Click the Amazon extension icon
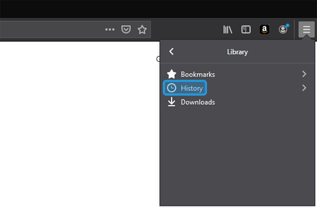The image size is (317, 216). (x=264, y=30)
